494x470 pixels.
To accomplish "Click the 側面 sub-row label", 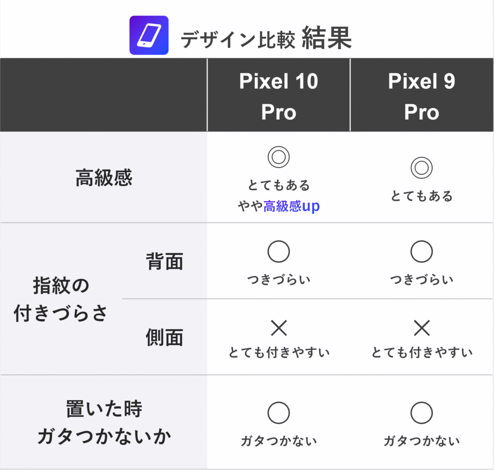I will pyautogui.click(x=165, y=338).
